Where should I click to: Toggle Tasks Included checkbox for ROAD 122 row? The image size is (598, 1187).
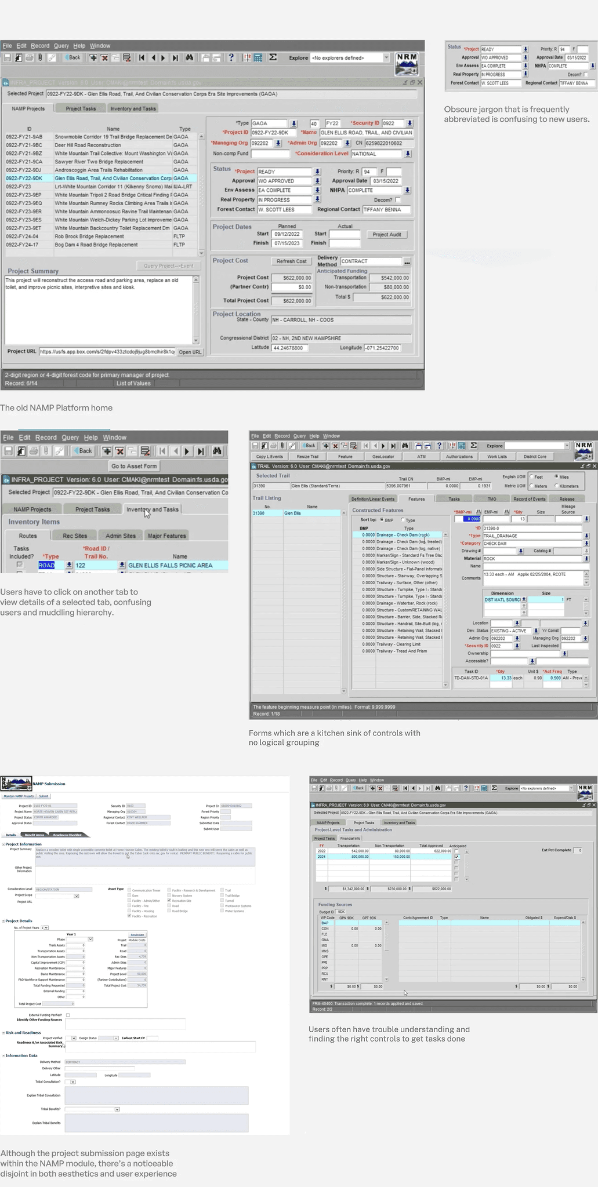click(20, 565)
